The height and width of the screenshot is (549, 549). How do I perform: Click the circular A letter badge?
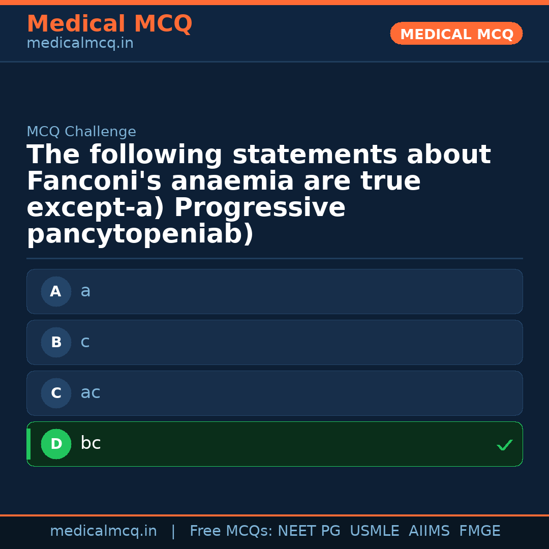56,292
